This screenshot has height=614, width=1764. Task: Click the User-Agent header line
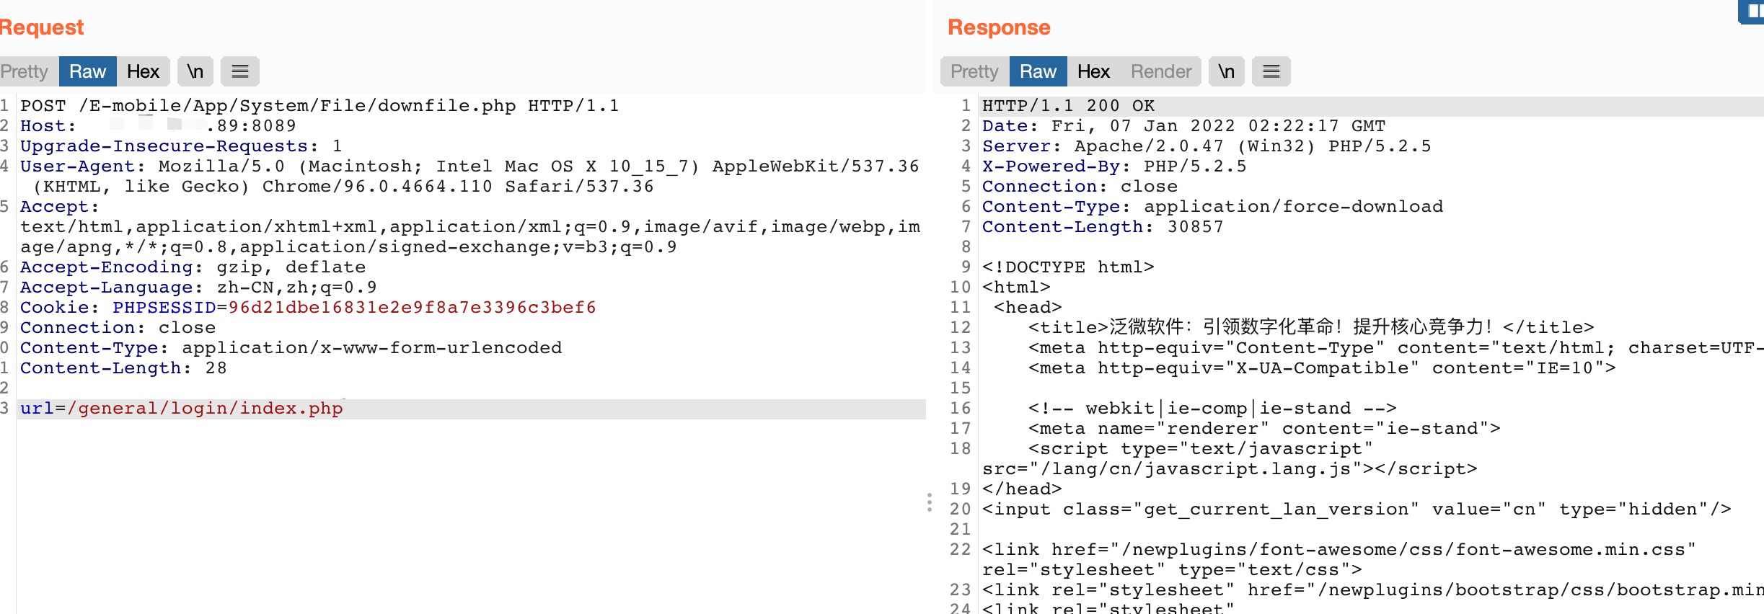coord(469,177)
